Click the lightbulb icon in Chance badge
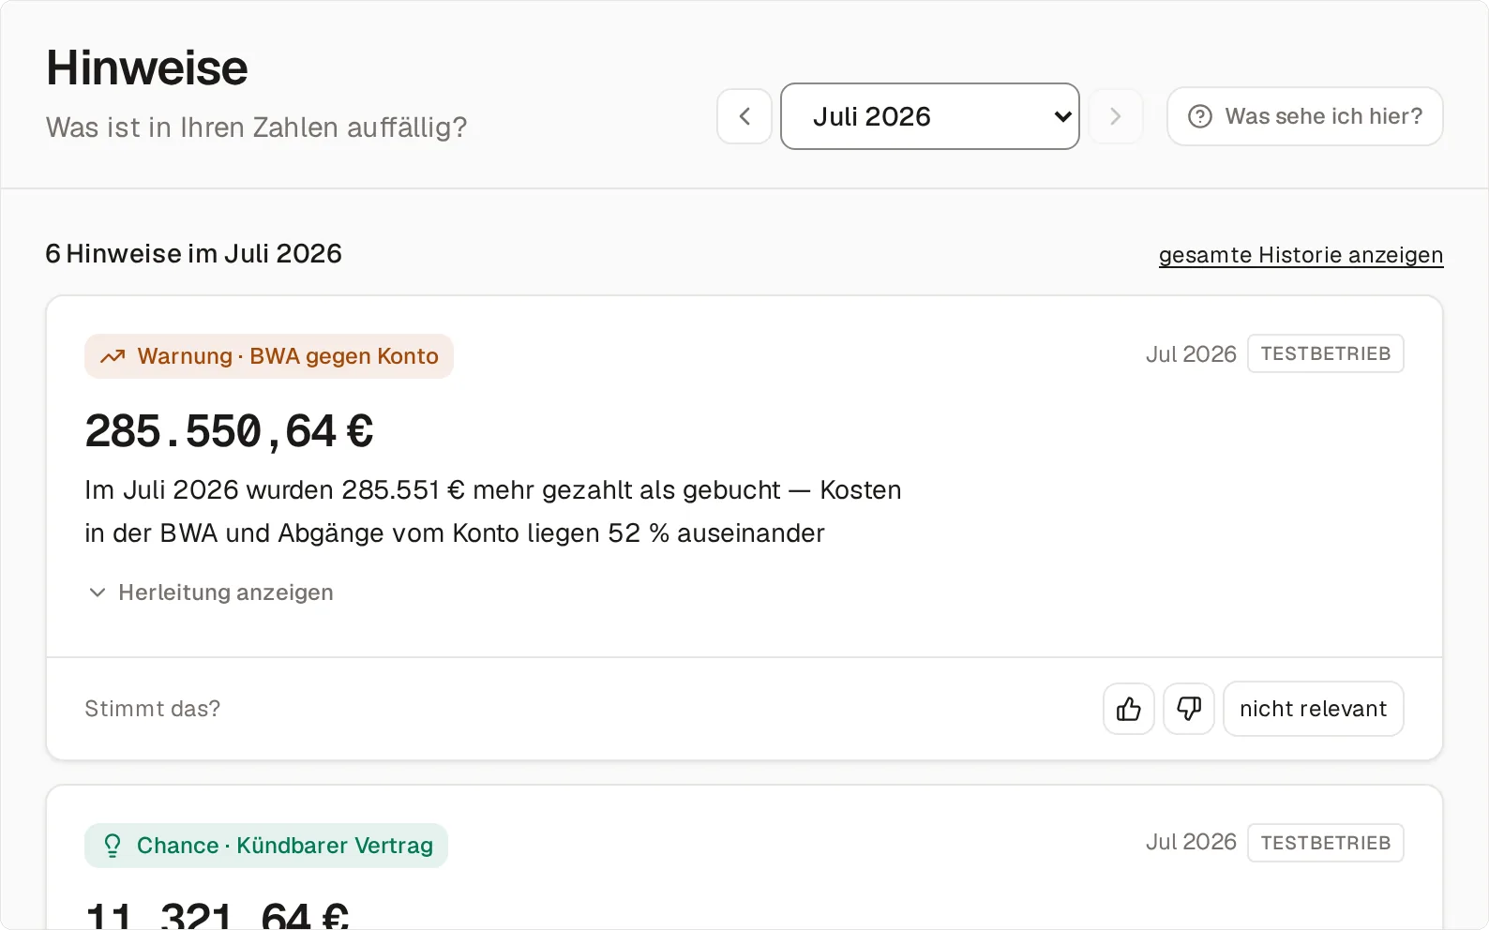The height and width of the screenshot is (930, 1489). point(113,846)
